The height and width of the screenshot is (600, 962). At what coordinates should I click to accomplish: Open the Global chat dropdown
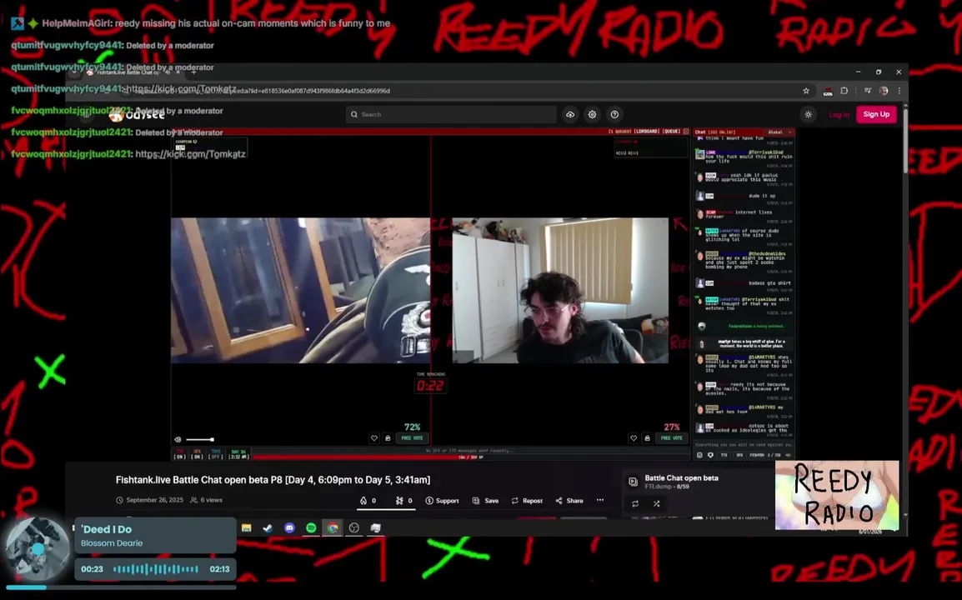tap(779, 132)
